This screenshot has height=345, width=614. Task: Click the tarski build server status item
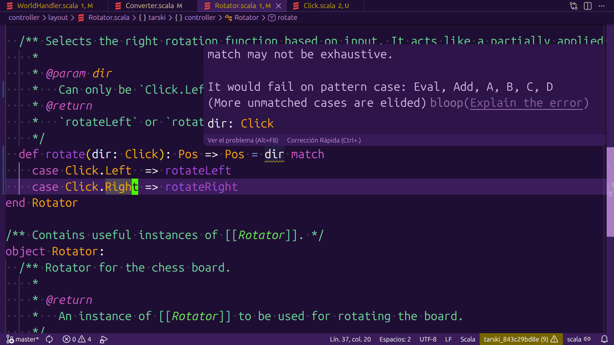pos(520,339)
